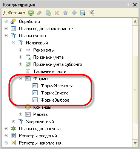Viewport: 140px width, 149px height.
Task: Click the Макеты icon
Action: 28,114
